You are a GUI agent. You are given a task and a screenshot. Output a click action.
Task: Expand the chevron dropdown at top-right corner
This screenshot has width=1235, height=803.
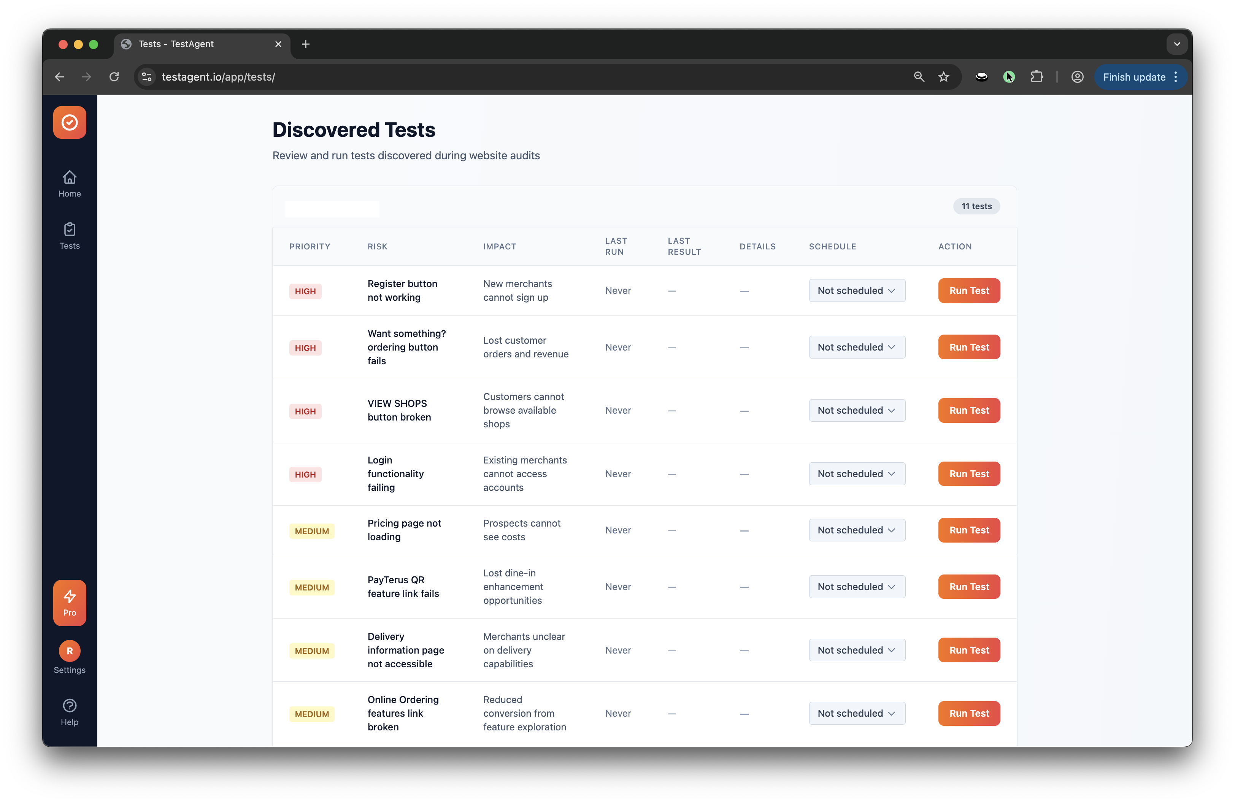tap(1176, 44)
